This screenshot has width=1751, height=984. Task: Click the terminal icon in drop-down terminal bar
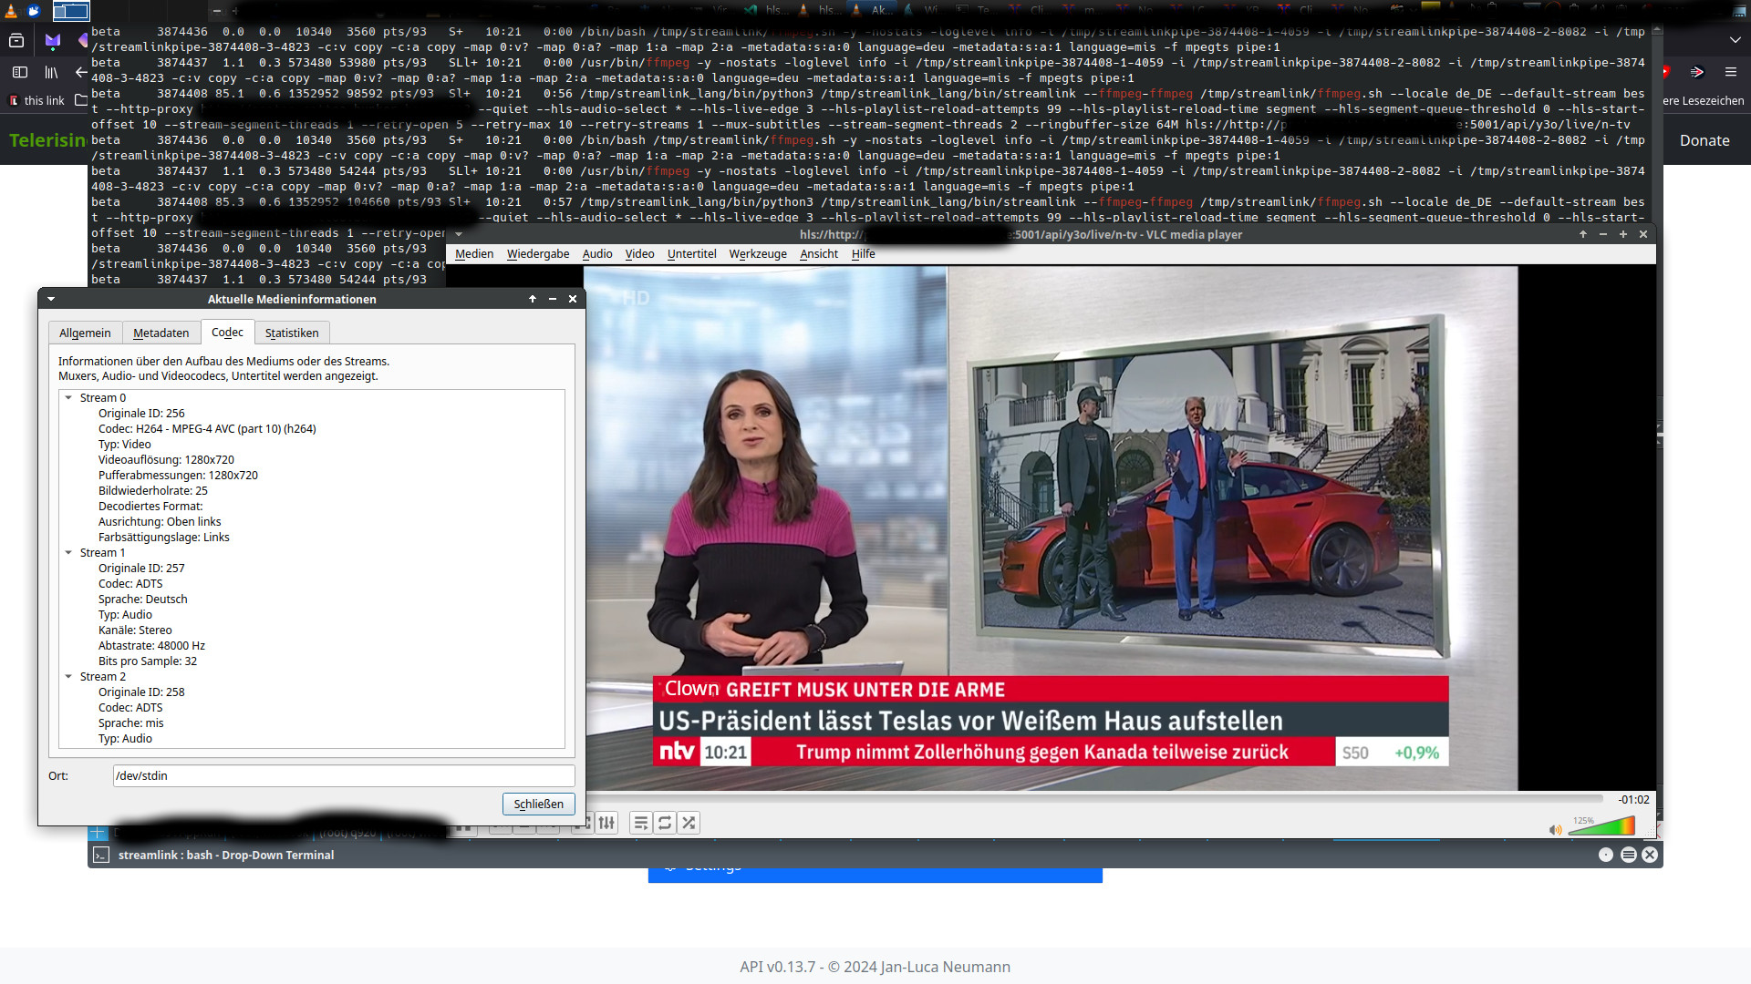coord(101,855)
